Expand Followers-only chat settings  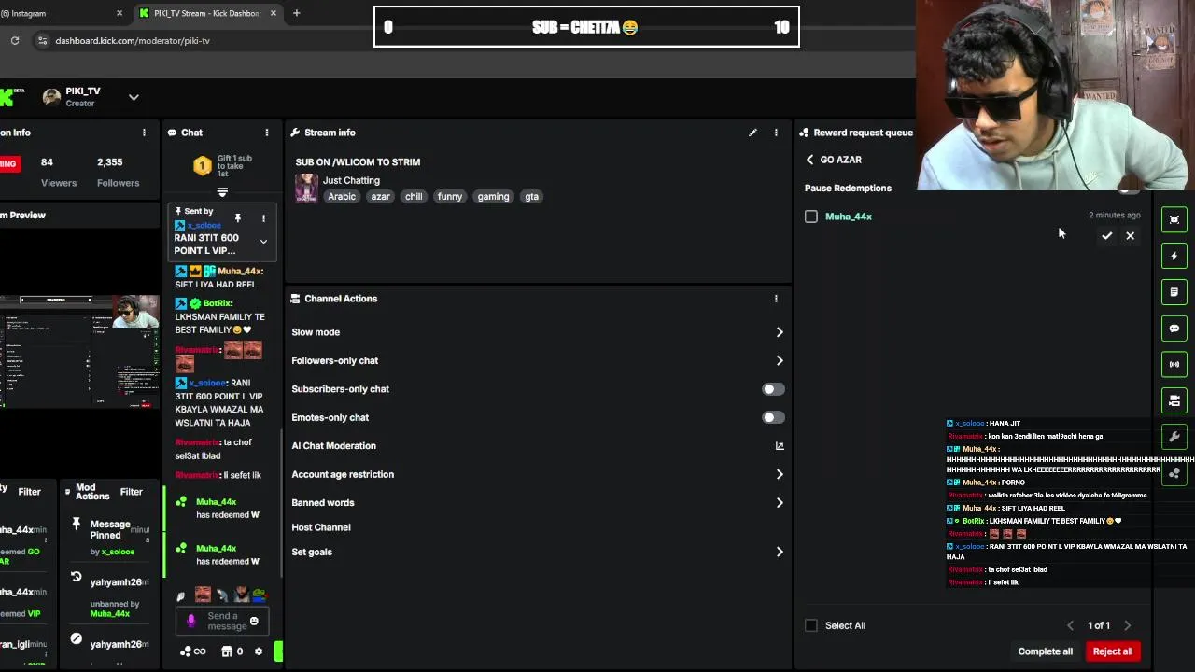(780, 360)
